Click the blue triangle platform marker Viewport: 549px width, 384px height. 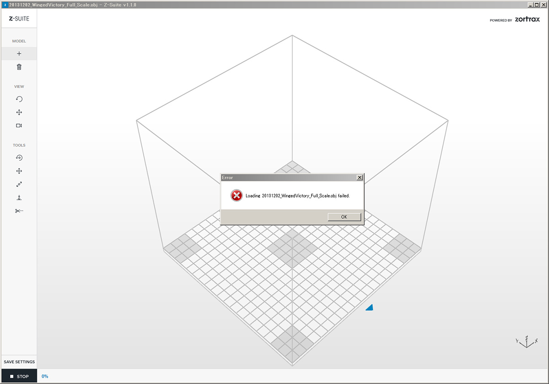pos(370,307)
